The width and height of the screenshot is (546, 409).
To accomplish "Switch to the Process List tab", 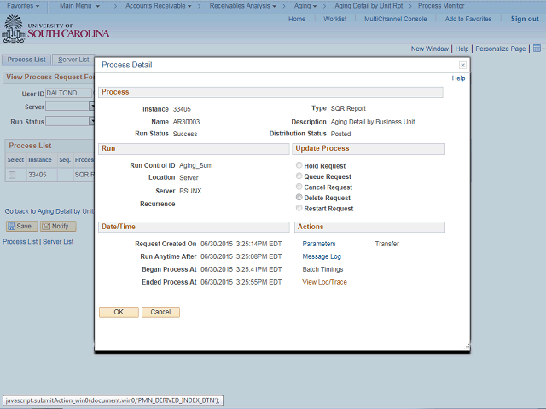I will coord(26,60).
